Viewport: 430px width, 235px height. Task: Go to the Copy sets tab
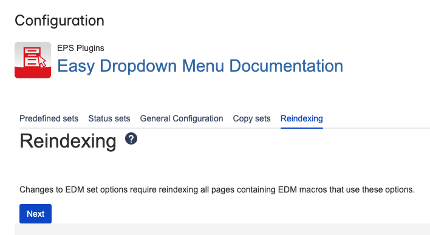pos(252,118)
